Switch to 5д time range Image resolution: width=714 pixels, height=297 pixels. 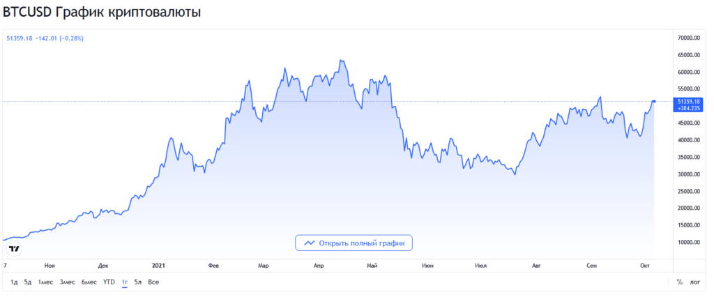pos(28,282)
